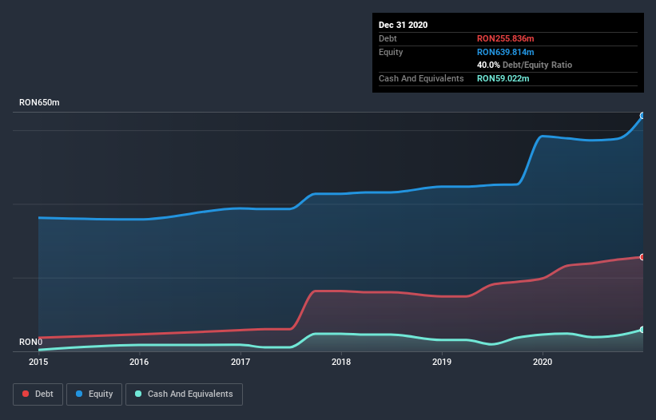Select the Cash data point at Dec 2020
Screen dimensions: 656x420
click(642, 330)
